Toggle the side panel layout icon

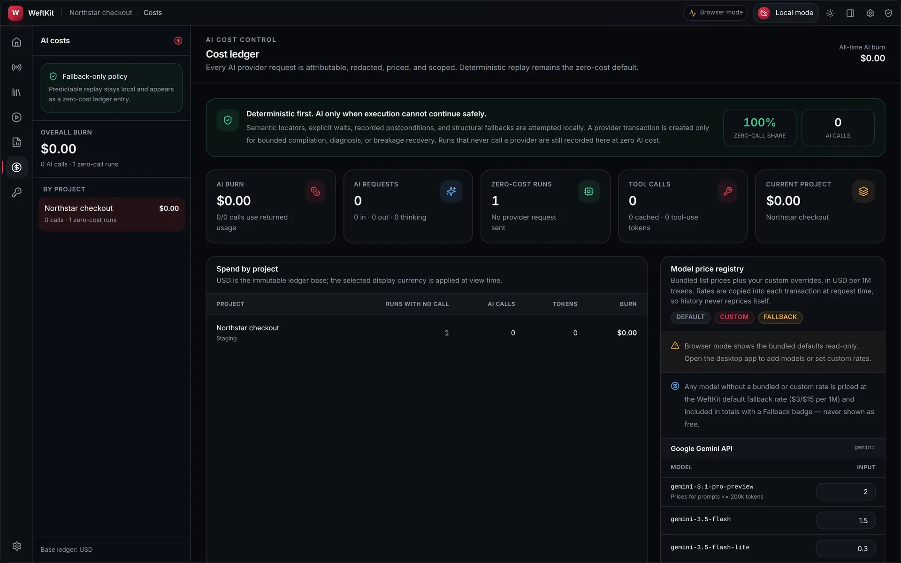click(850, 13)
